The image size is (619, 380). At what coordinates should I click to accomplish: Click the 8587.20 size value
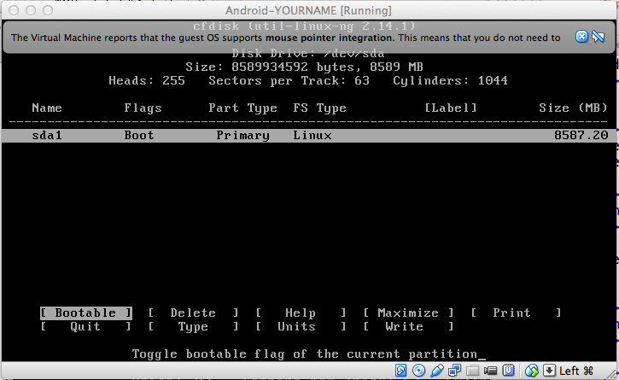click(x=581, y=136)
